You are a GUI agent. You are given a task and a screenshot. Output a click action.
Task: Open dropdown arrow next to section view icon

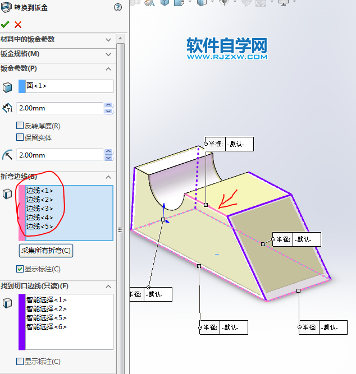pos(212,2)
